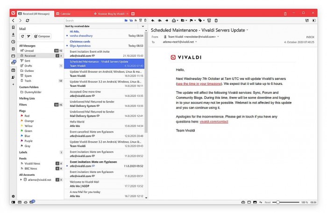Image resolution: width=327 pixels, height=213 pixels.
Task: Open the vivaldi.com/contact link
Action: 214,121
